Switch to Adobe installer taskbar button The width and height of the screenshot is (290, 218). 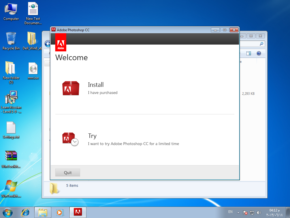[78, 212]
